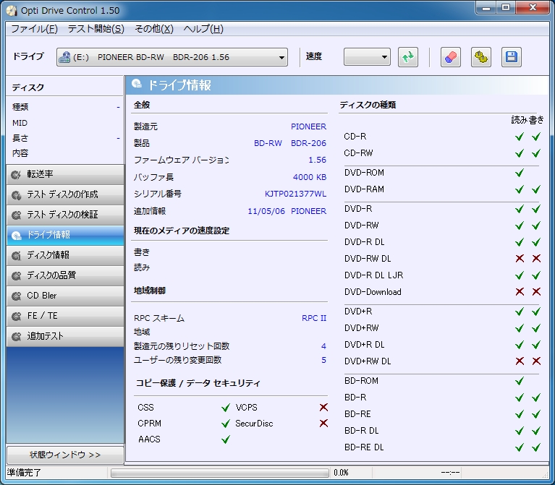Image resolution: width=555 pixels, height=485 pixels.
Task: Click the VCPS red cross mark
Action: click(x=323, y=407)
